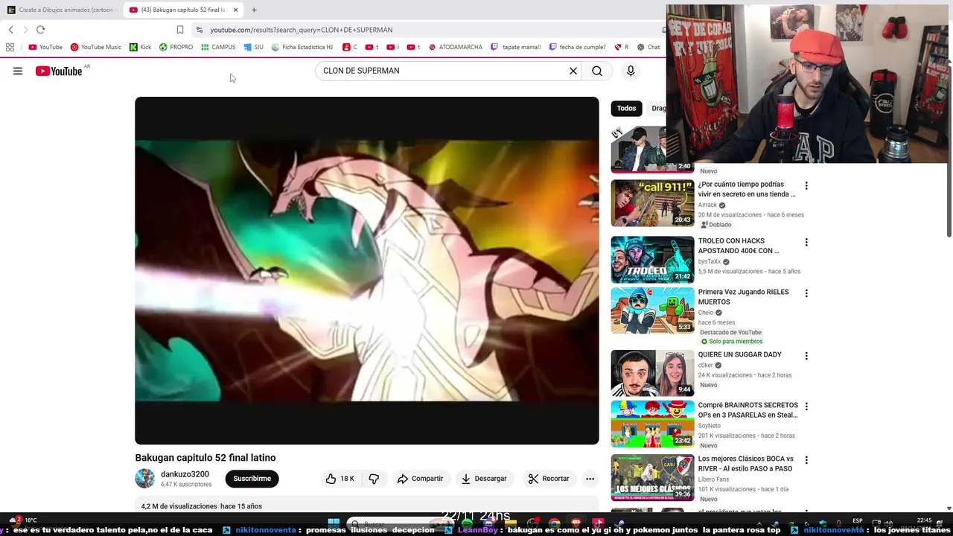Open menu for '¿Por cuánto tiempo podrías vivir' video
The height and width of the screenshot is (536, 953).
click(806, 185)
